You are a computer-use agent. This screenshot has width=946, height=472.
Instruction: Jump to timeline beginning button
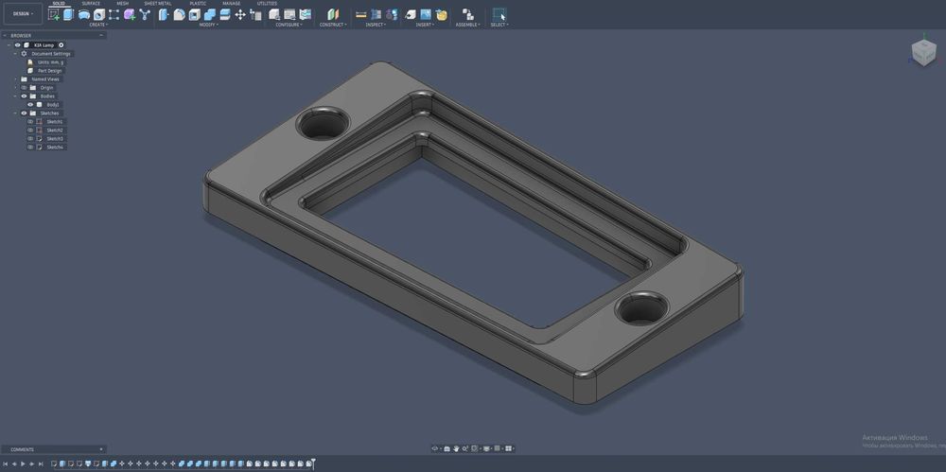[6, 463]
